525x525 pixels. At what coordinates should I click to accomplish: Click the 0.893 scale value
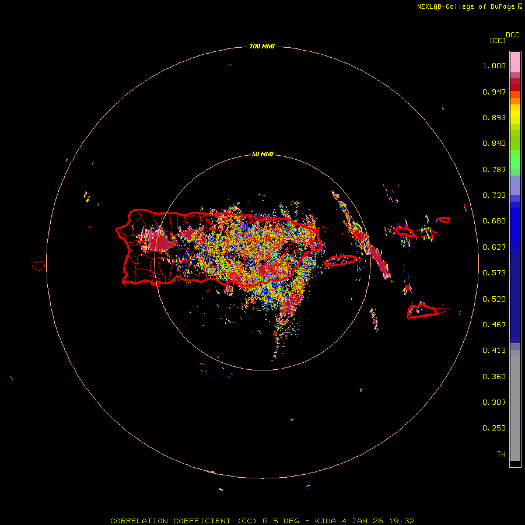pyautogui.click(x=494, y=117)
